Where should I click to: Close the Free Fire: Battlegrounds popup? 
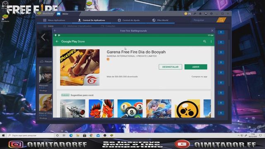coord(212,31)
